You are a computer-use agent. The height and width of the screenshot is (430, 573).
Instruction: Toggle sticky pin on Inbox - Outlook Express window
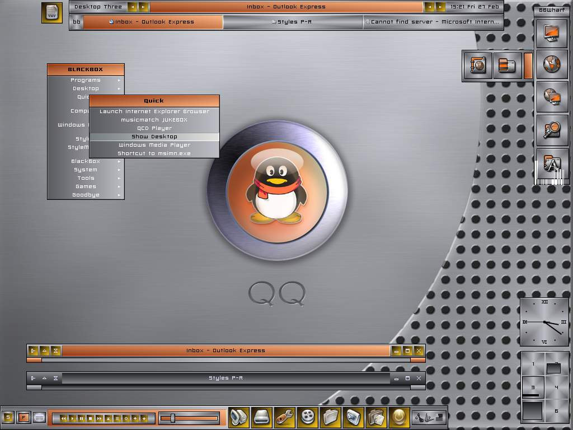(33, 351)
